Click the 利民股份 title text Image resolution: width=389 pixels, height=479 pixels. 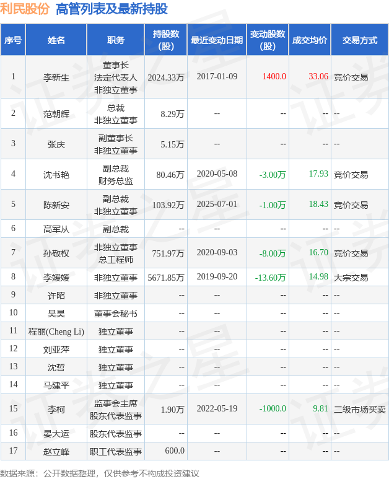(24, 9)
